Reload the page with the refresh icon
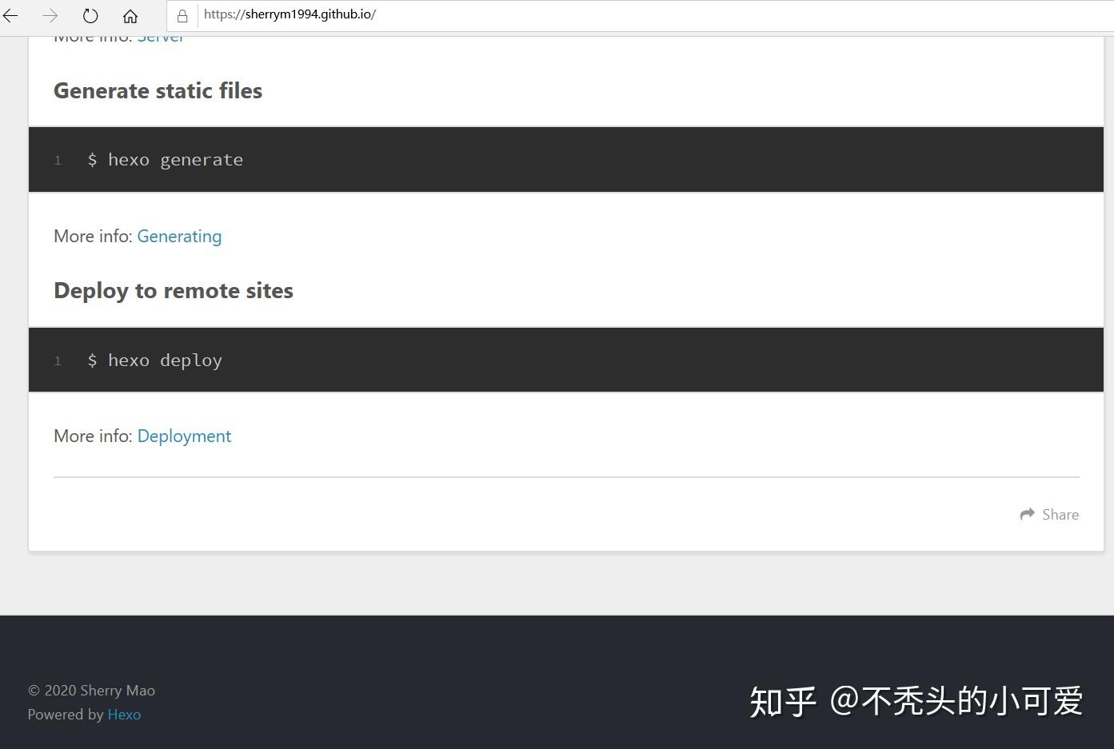This screenshot has height=749, width=1114. [x=90, y=15]
